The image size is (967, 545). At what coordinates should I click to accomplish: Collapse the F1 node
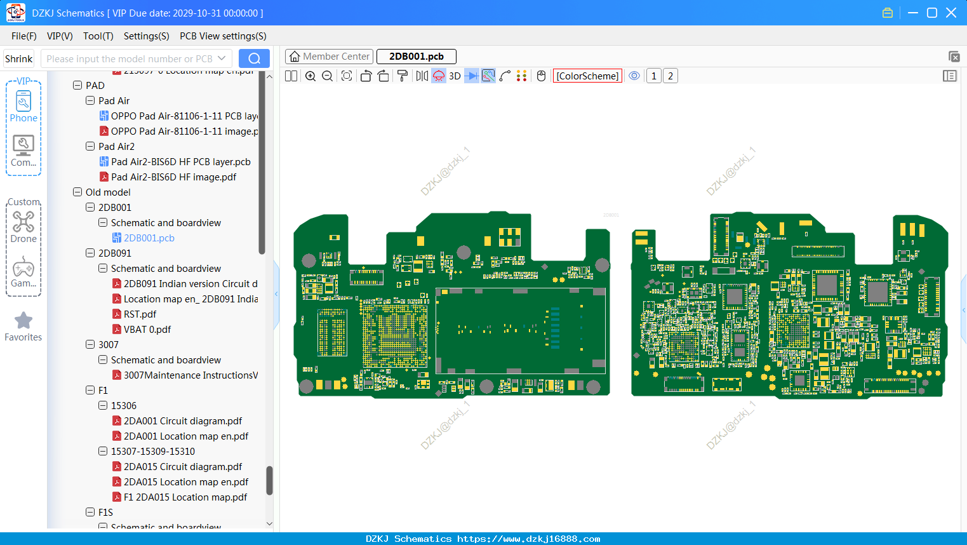tap(90, 390)
